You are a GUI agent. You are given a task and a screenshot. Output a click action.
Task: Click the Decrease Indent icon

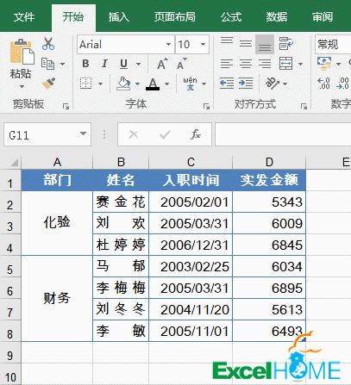pos(227,84)
